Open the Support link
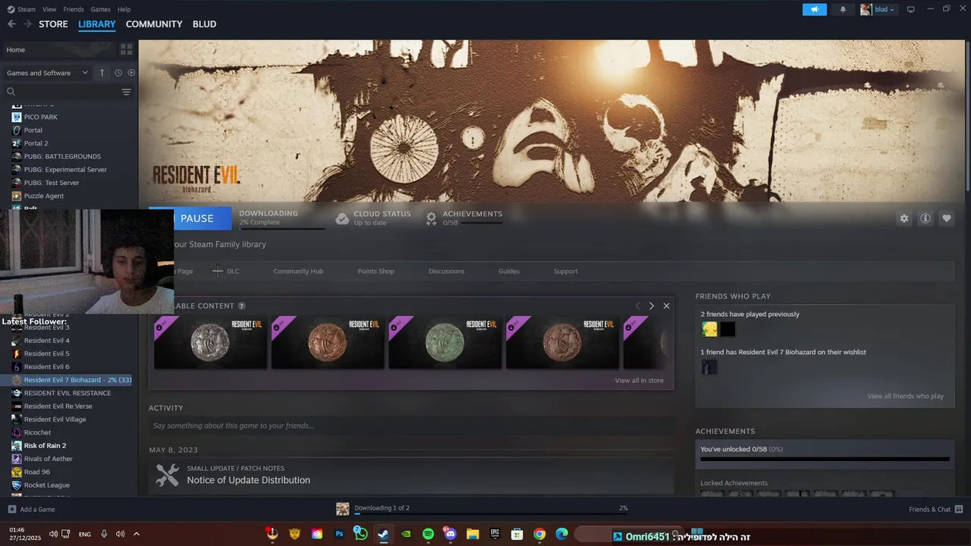This screenshot has height=546, width=971. (565, 271)
